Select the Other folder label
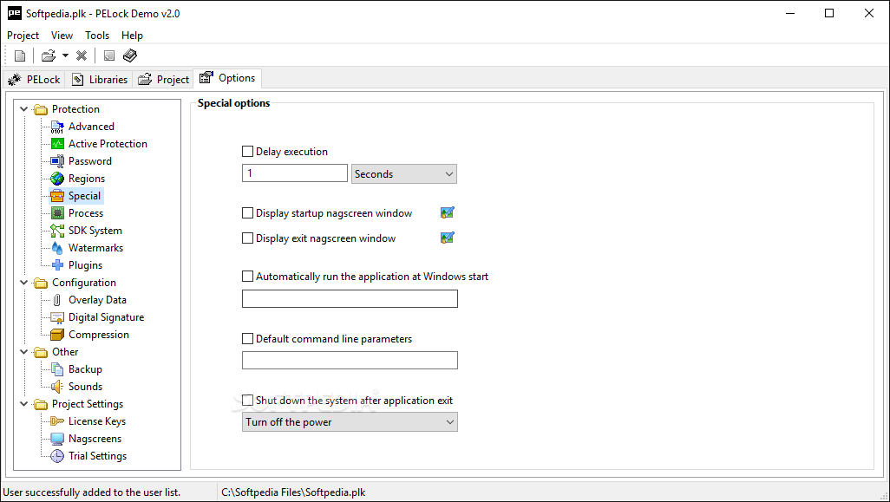Viewport: 890px width, 502px height. 65,352
